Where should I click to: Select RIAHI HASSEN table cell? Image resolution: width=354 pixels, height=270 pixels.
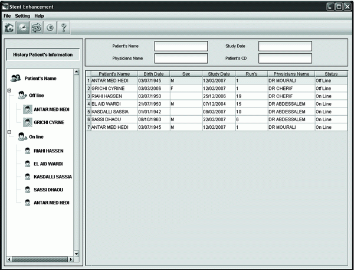coord(114,96)
